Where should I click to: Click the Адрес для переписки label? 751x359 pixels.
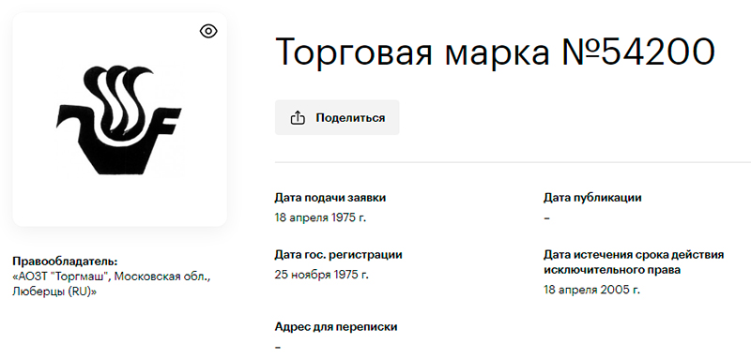click(x=336, y=327)
